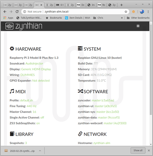The width and height of the screenshot is (153, 156).
Task: Switch to the first Zynthian tab
Action: (x=7, y=5)
